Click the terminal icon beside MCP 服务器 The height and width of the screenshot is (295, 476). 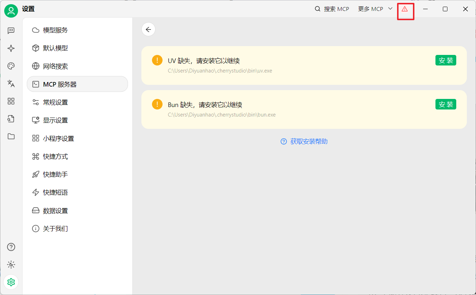(36, 84)
